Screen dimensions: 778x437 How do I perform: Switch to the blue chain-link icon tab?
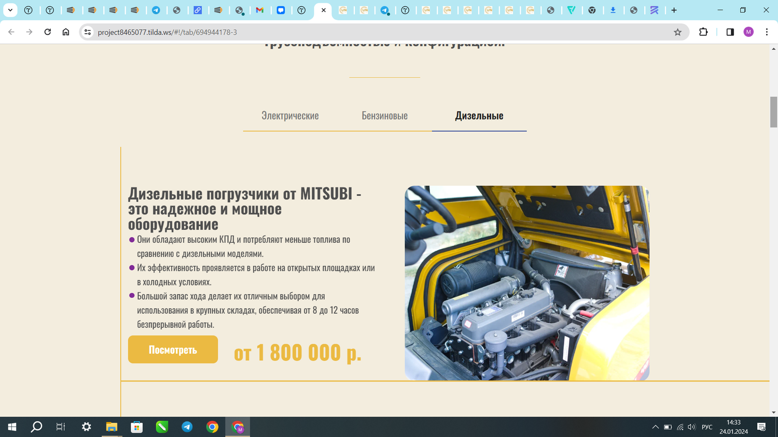click(x=198, y=10)
